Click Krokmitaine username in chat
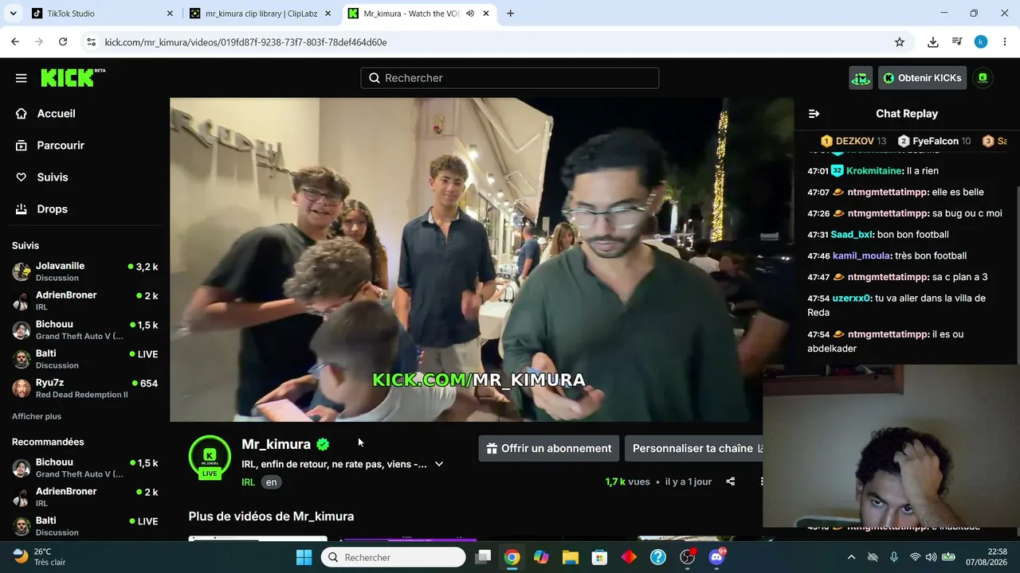 (875, 171)
